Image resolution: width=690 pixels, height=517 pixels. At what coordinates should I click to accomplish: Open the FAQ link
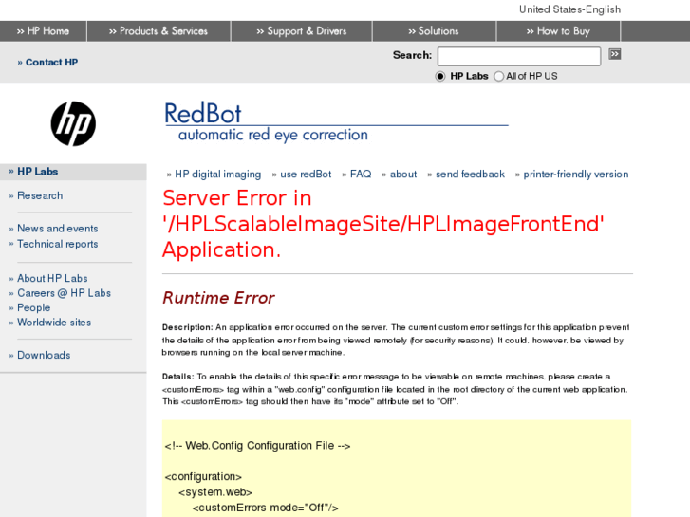(x=361, y=175)
